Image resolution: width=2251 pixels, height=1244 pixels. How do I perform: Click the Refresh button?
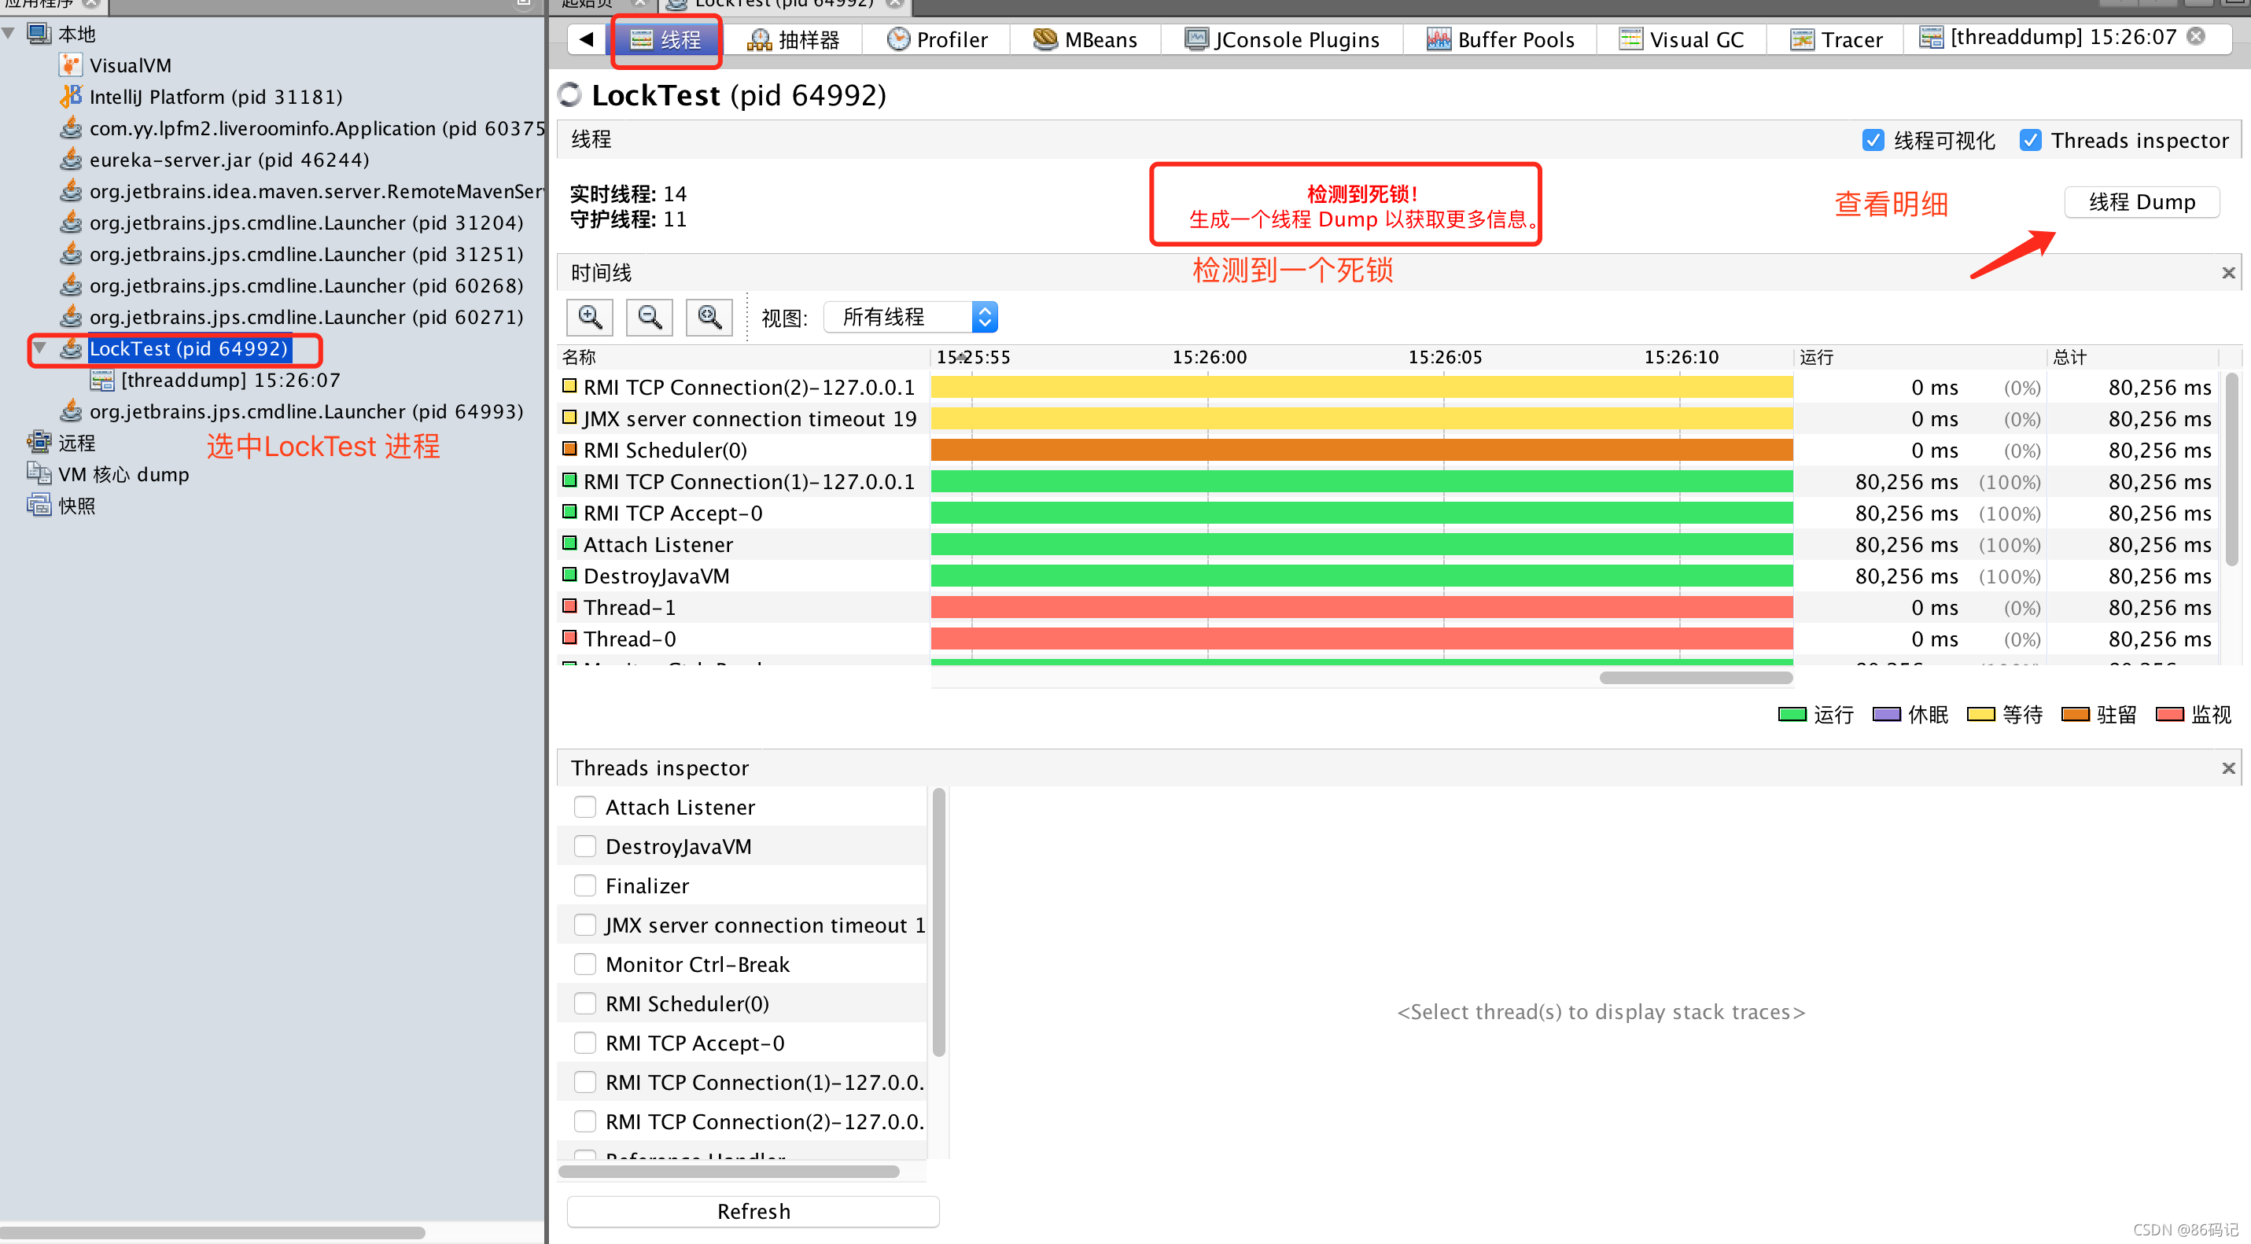tap(753, 1211)
